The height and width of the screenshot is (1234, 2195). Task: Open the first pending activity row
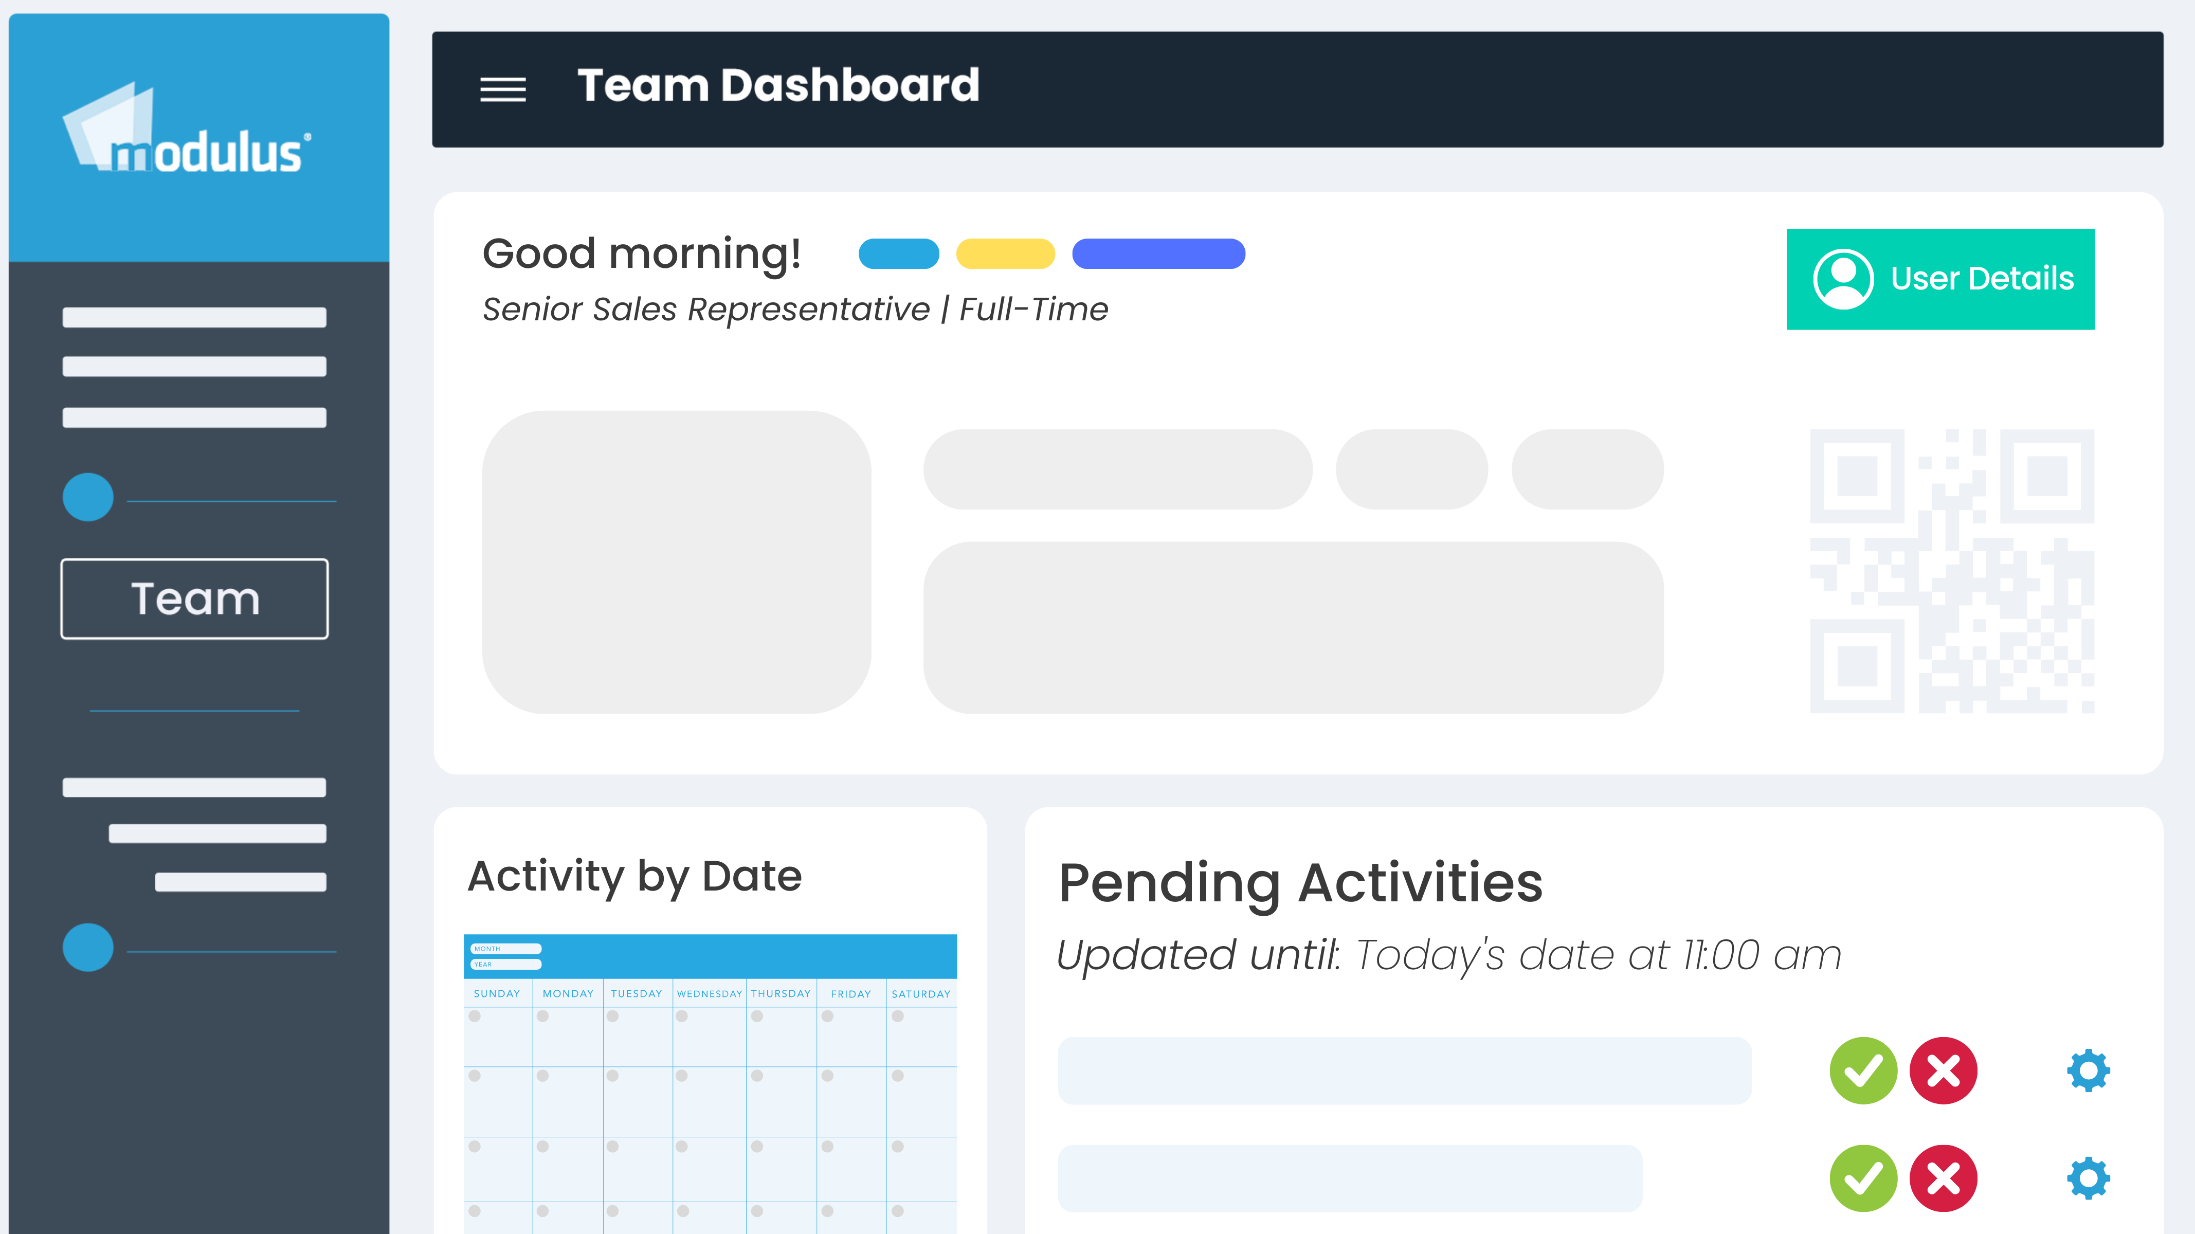(1404, 1070)
